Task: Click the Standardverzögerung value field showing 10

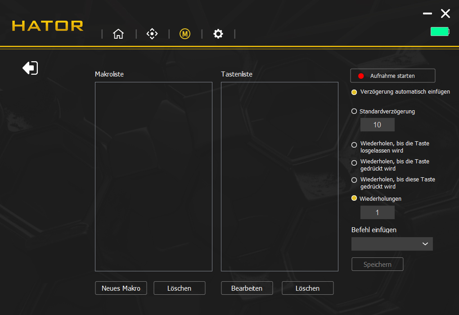Action: tap(378, 125)
